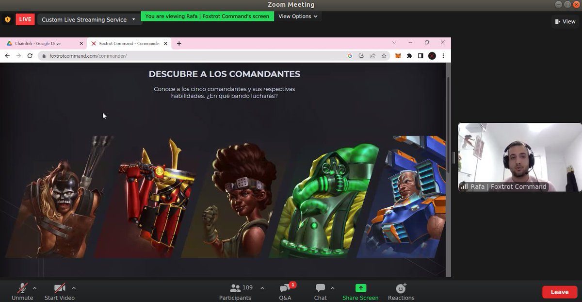Open a new browser tab
582x302 pixels.
pos(179,43)
